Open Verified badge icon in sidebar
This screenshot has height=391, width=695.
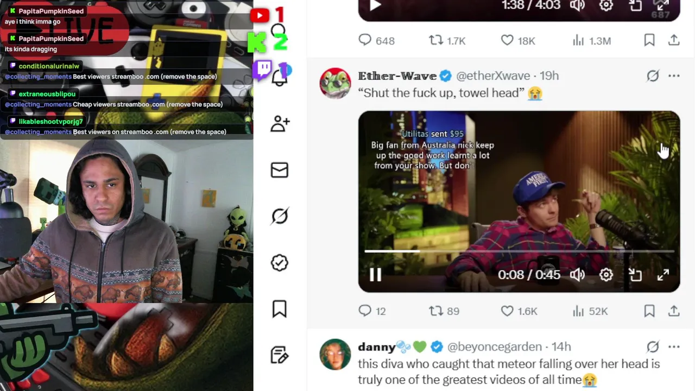[x=280, y=263]
